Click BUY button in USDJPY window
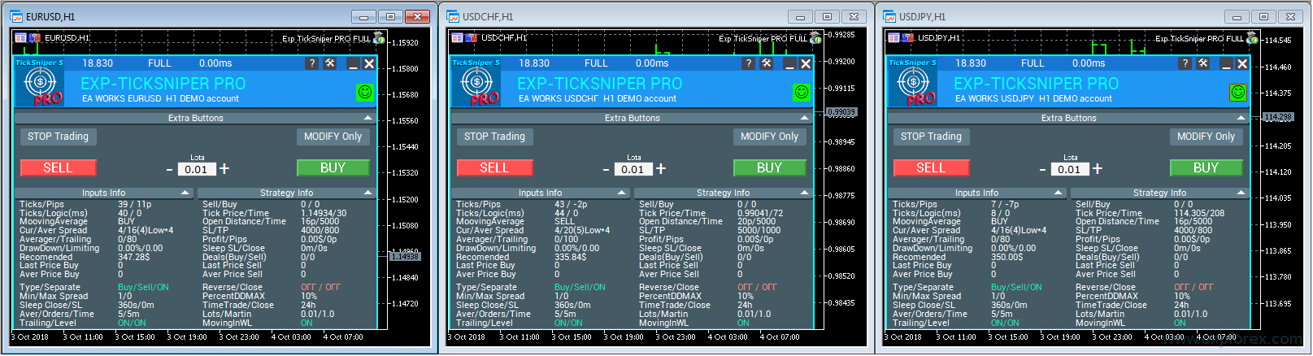 tap(1206, 167)
